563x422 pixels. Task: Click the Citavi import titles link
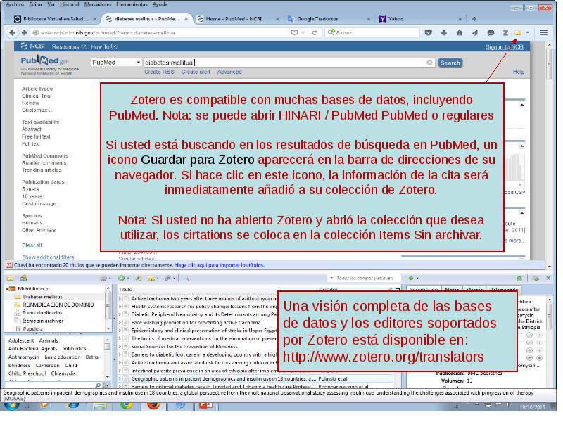click(219, 265)
